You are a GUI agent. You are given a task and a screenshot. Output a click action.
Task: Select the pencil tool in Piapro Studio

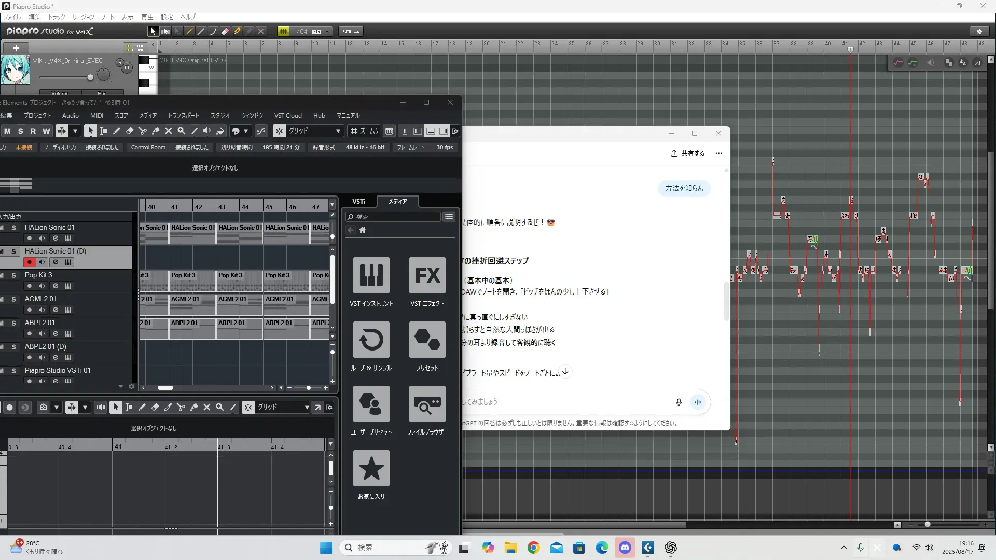pos(189,31)
